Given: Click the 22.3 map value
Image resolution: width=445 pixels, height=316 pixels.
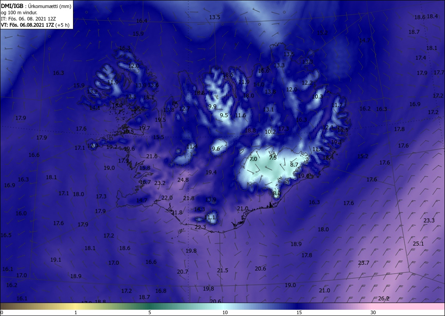Looking at the screenshot, I should (x=200, y=227).
